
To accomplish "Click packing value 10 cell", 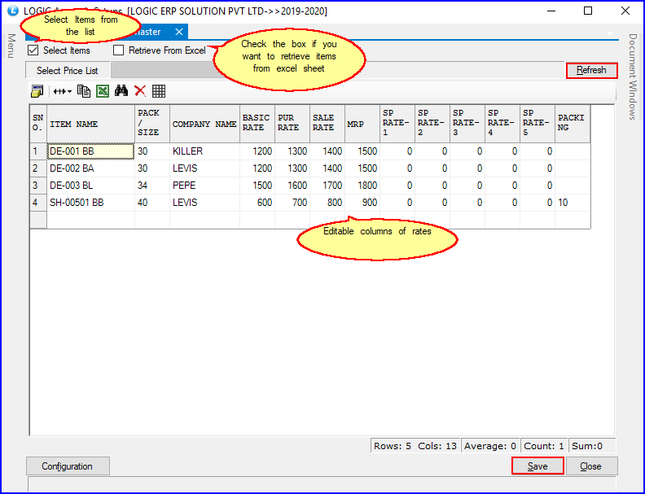I will tap(573, 203).
